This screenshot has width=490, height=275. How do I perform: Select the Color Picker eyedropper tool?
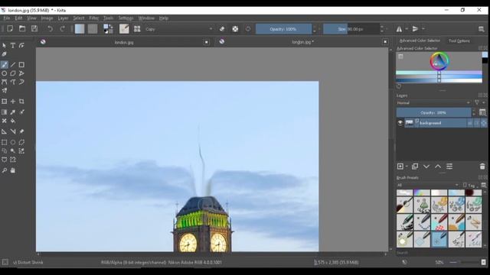13,112
